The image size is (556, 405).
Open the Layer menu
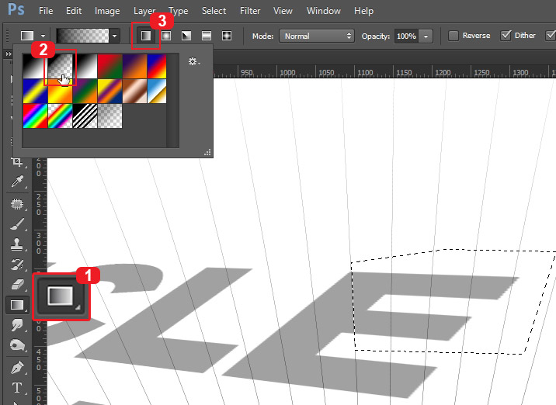click(x=144, y=12)
